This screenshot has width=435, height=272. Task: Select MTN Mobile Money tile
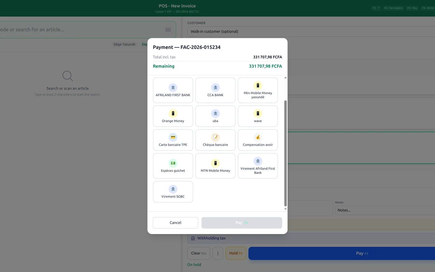[215, 166]
